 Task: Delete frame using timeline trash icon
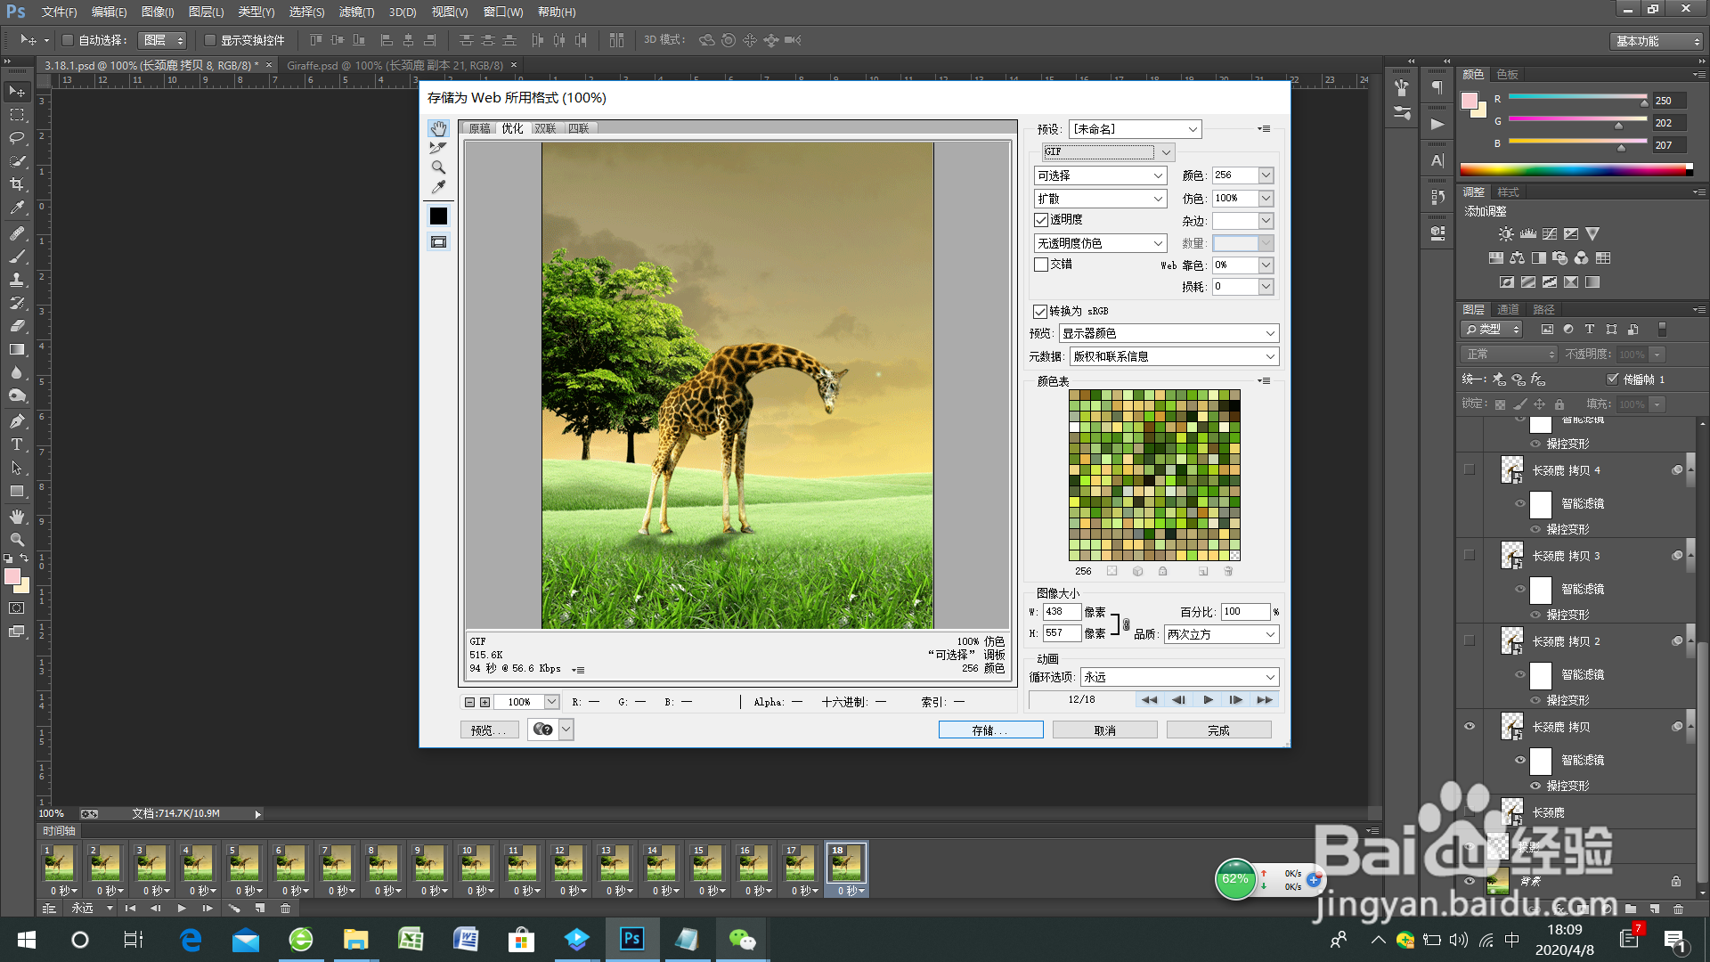pyautogui.click(x=285, y=909)
